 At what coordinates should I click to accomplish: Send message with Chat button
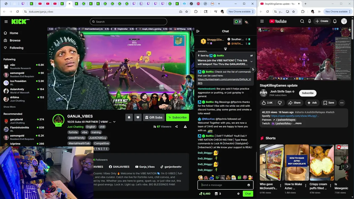(x=248, y=194)
